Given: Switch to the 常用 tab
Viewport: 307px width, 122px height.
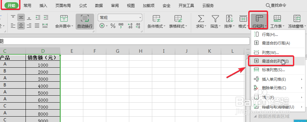Looking at the screenshot, I should pos(27,6).
